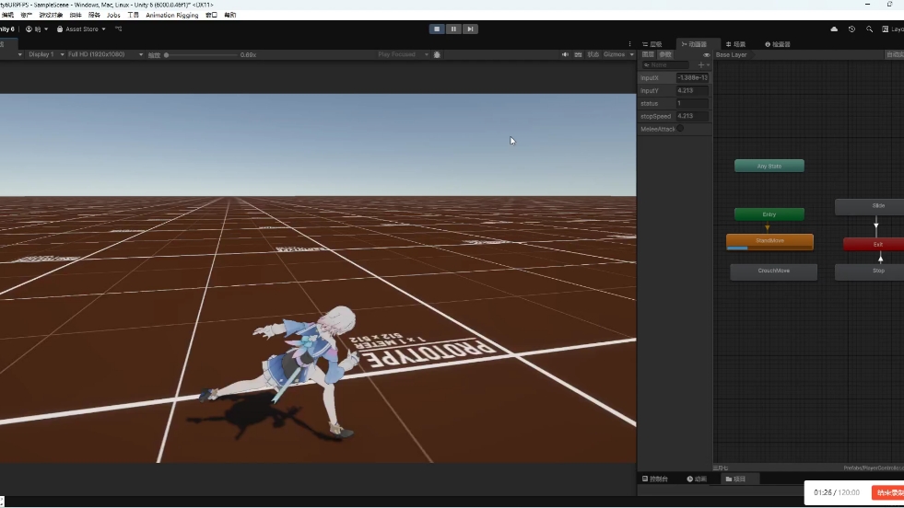The width and height of the screenshot is (904, 508).
Task: Click the InputX value field
Action: [692, 77]
